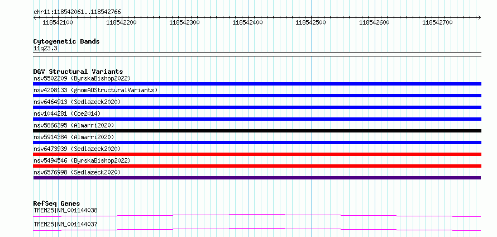
Task: Click the red bar under nsv5494546
Action: click(x=257, y=166)
